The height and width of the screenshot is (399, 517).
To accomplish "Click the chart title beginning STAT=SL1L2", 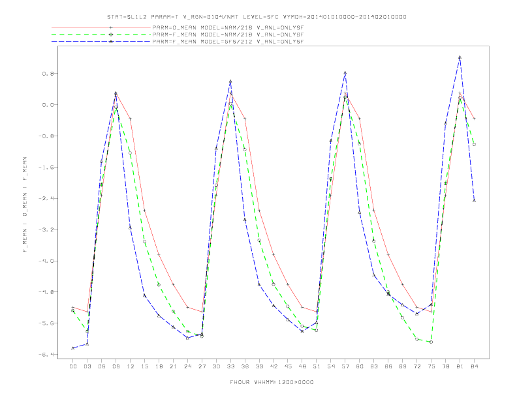I will coord(257,17).
